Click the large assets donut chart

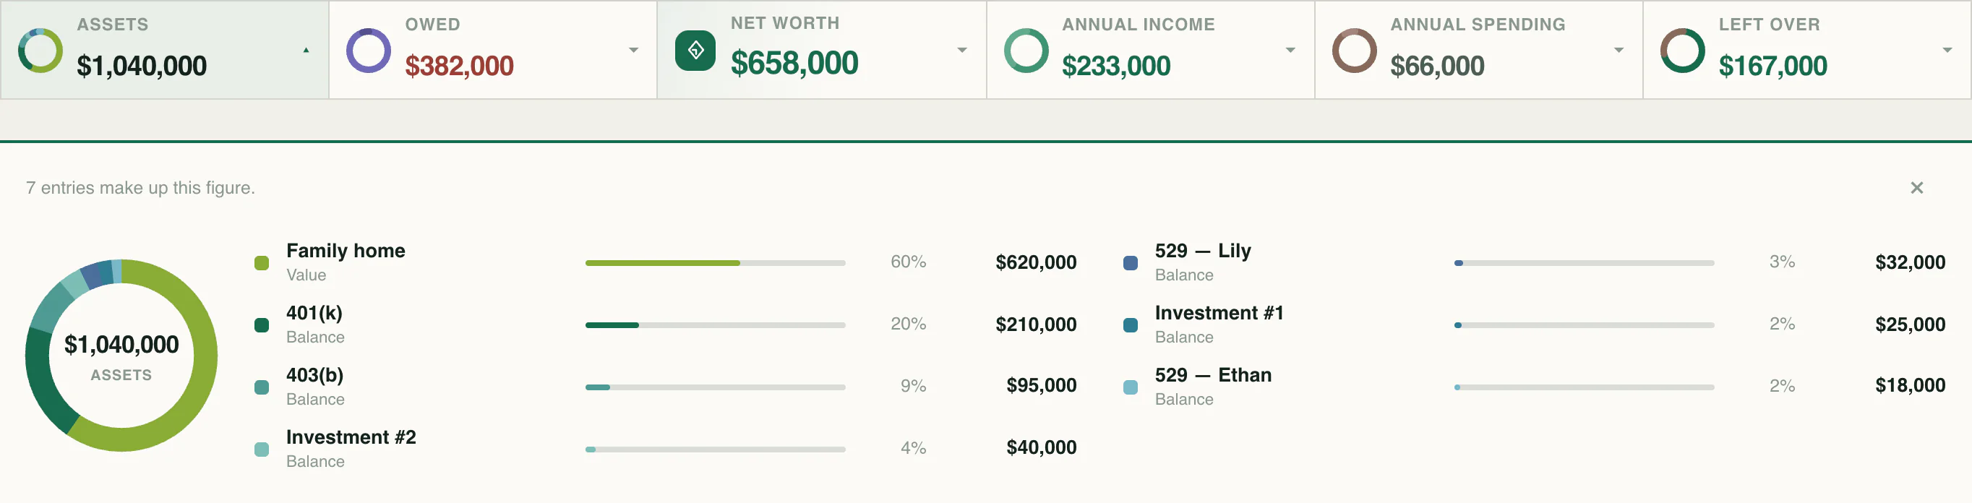point(121,356)
